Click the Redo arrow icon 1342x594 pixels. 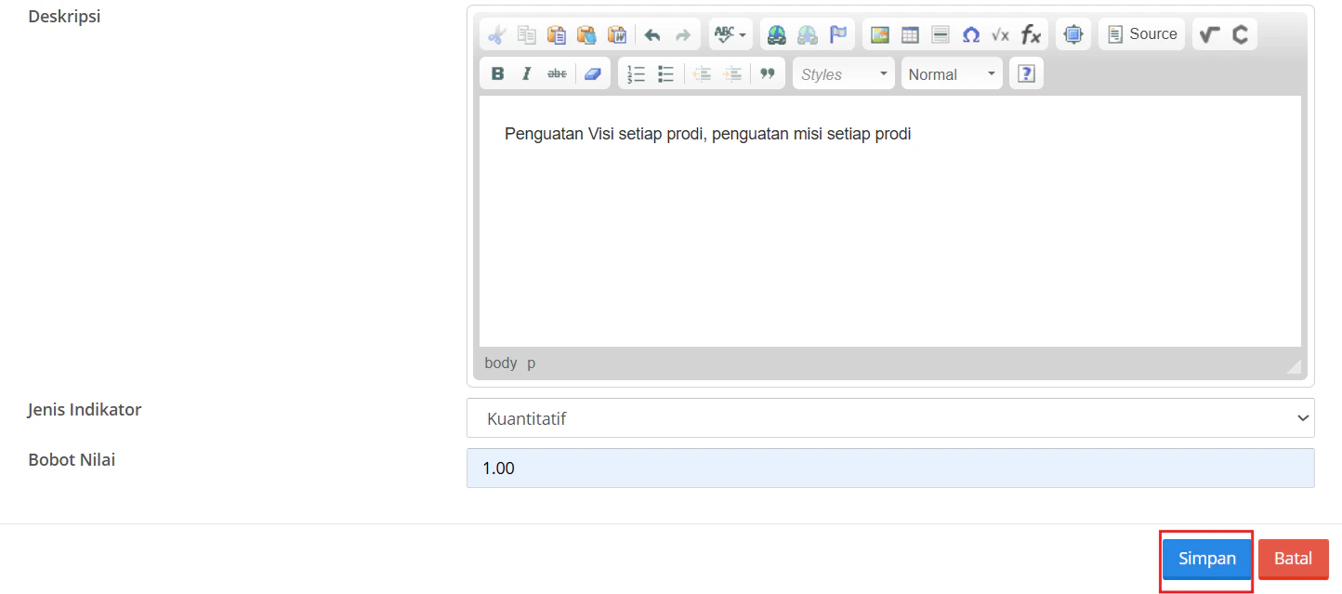tap(684, 33)
